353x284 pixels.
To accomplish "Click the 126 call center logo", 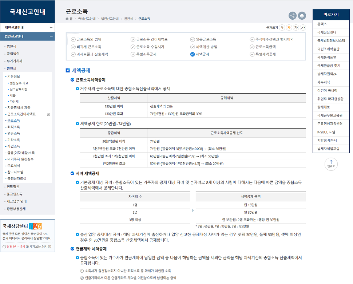I will click(x=35, y=226).
